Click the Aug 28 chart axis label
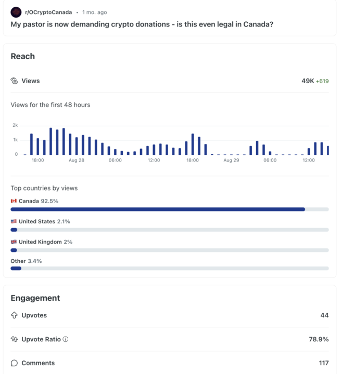 pyautogui.click(x=77, y=161)
